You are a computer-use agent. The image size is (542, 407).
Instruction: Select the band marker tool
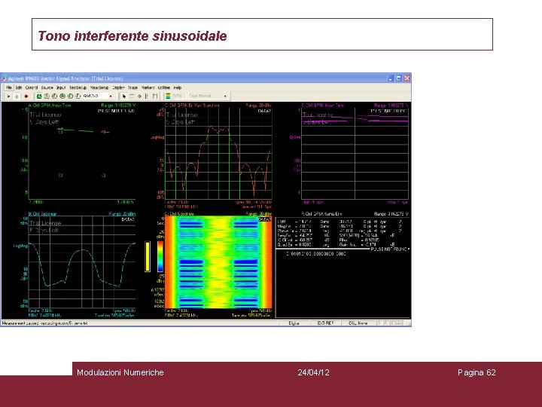pos(155,96)
